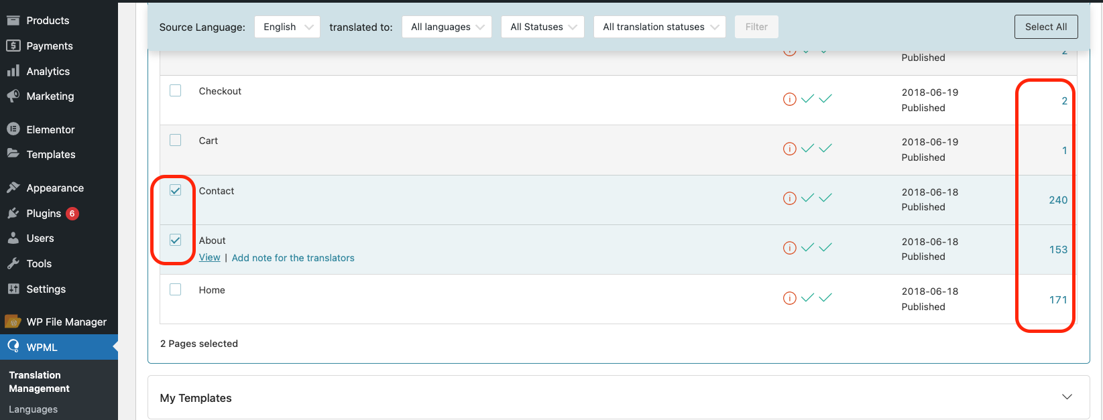Open the Languages submenu item
This screenshot has width=1103, height=420.
coord(34,409)
